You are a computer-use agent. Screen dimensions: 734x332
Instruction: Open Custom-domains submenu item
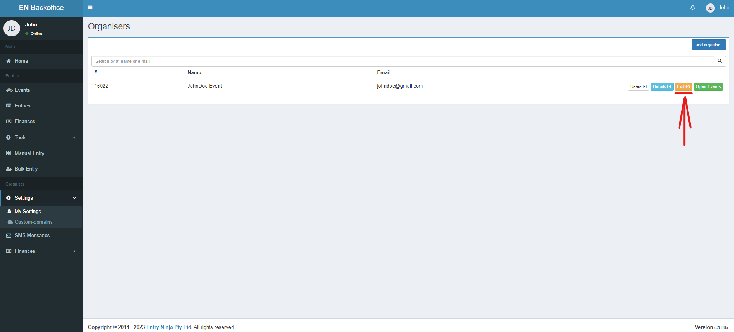click(41, 222)
